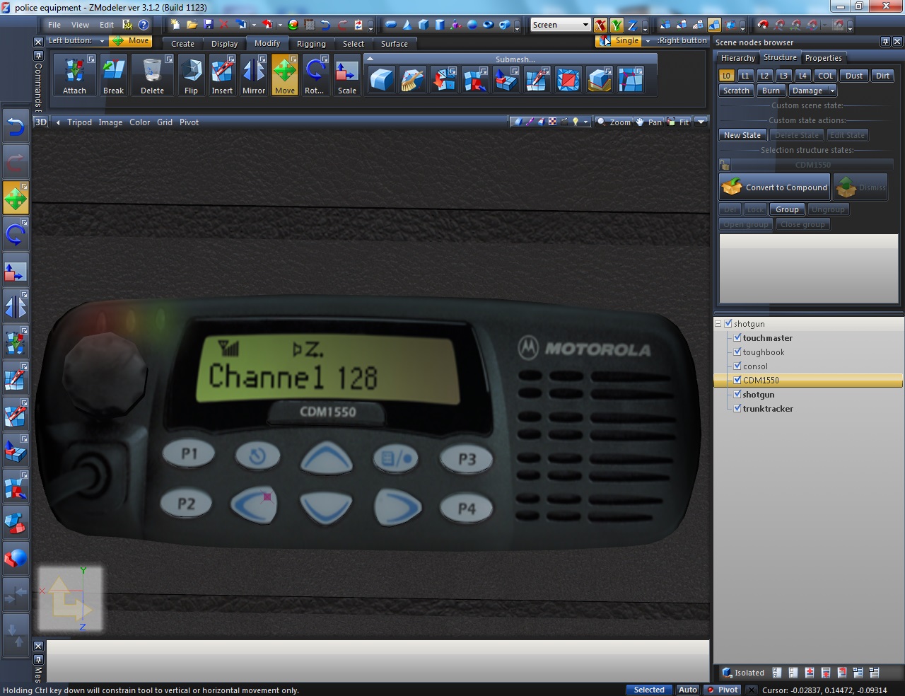Open the viewport Color menu
The width and height of the screenshot is (905, 696).
[x=140, y=122]
